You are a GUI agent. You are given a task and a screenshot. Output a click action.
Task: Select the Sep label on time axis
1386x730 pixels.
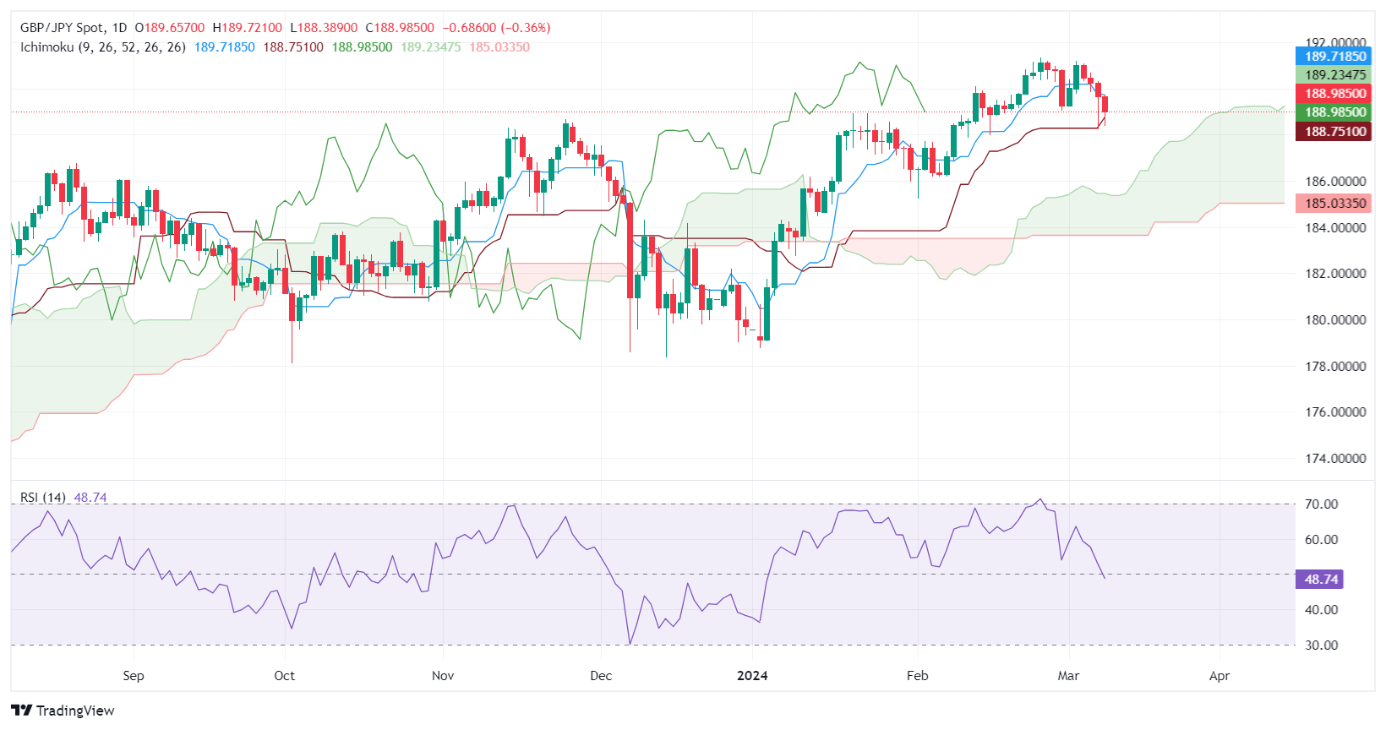click(x=134, y=676)
